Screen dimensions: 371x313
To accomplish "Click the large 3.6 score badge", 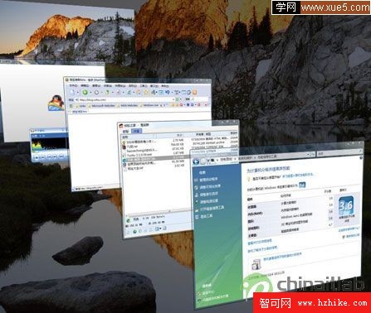I will tap(346, 206).
